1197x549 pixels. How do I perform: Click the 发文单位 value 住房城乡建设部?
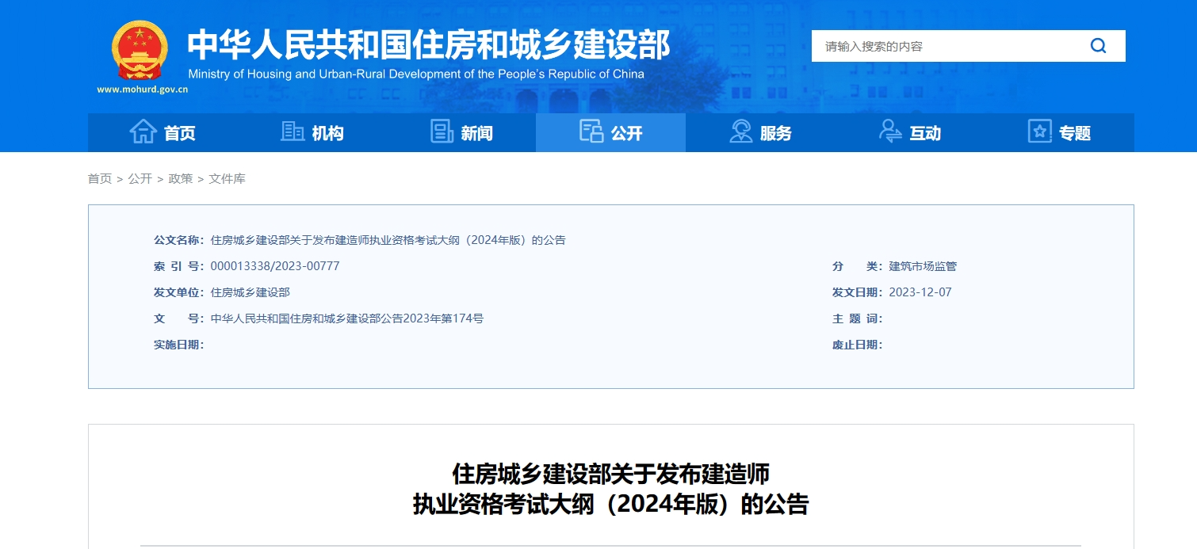(x=250, y=292)
